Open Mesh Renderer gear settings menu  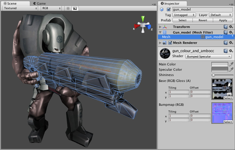click(231, 43)
